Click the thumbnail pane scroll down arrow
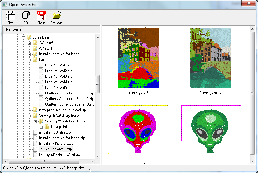Image resolution: width=258 pixels, height=173 pixels. (x=252, y=161)
